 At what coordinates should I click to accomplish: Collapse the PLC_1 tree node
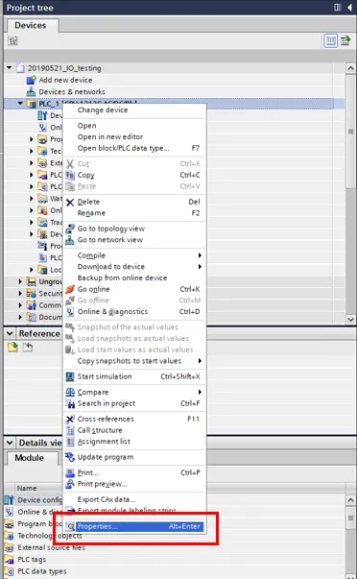tap(20, 104)
